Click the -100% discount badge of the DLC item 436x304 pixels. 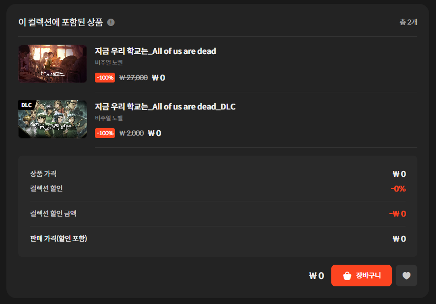pos(105,133)
